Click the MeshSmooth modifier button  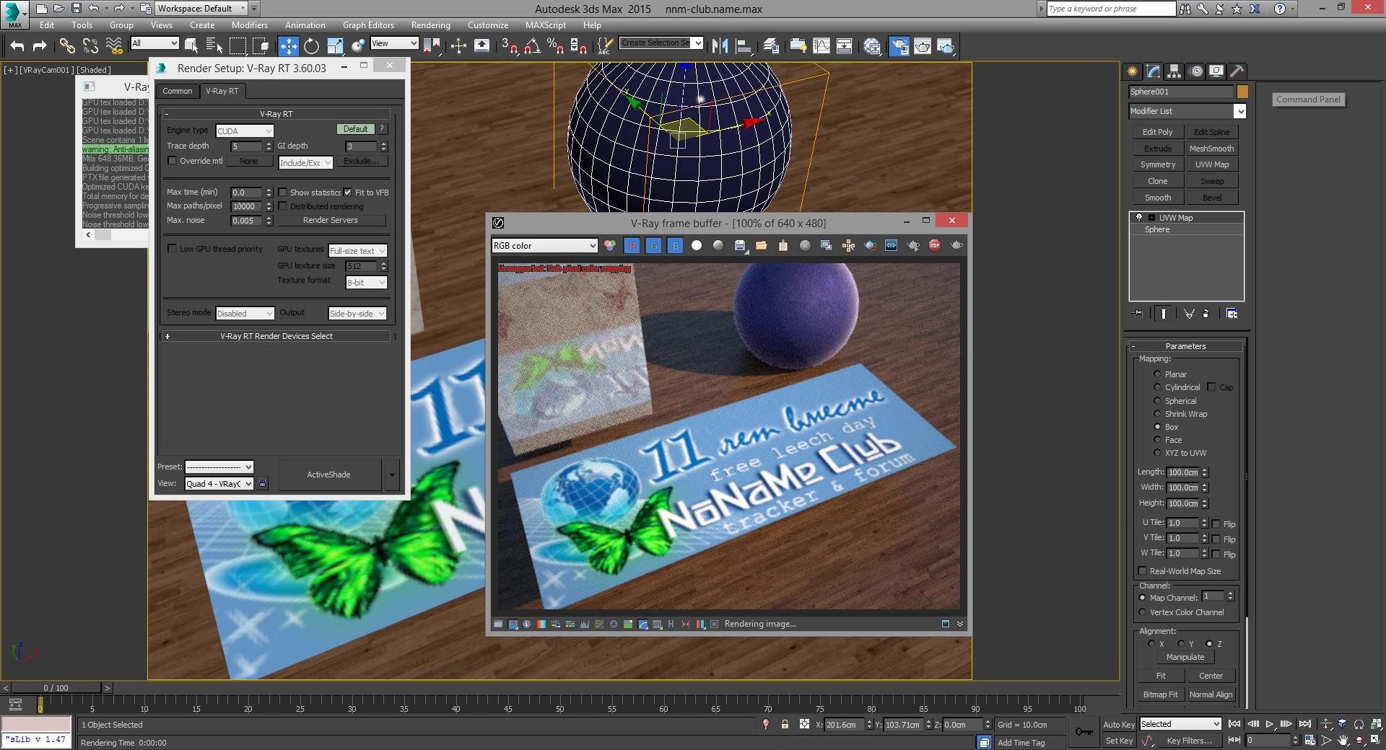(x=1211, y=149)
